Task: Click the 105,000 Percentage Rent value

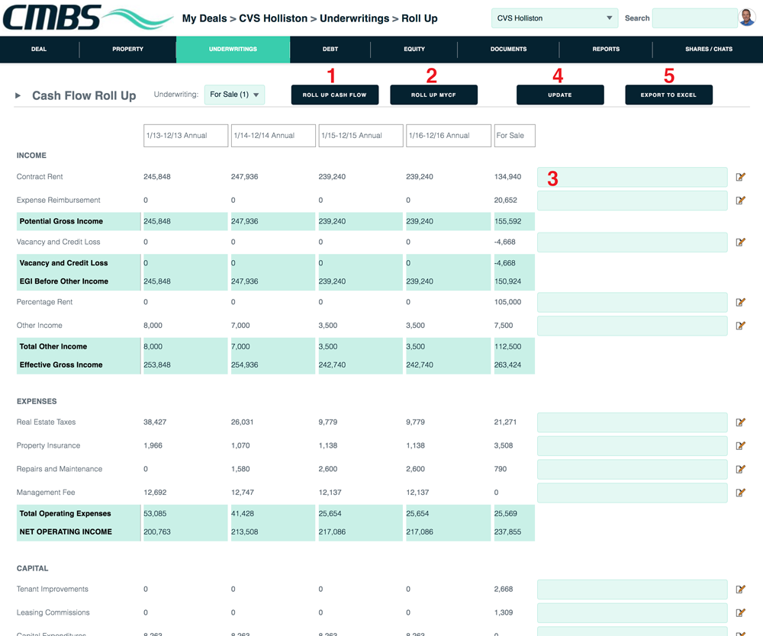Action: 507,302
